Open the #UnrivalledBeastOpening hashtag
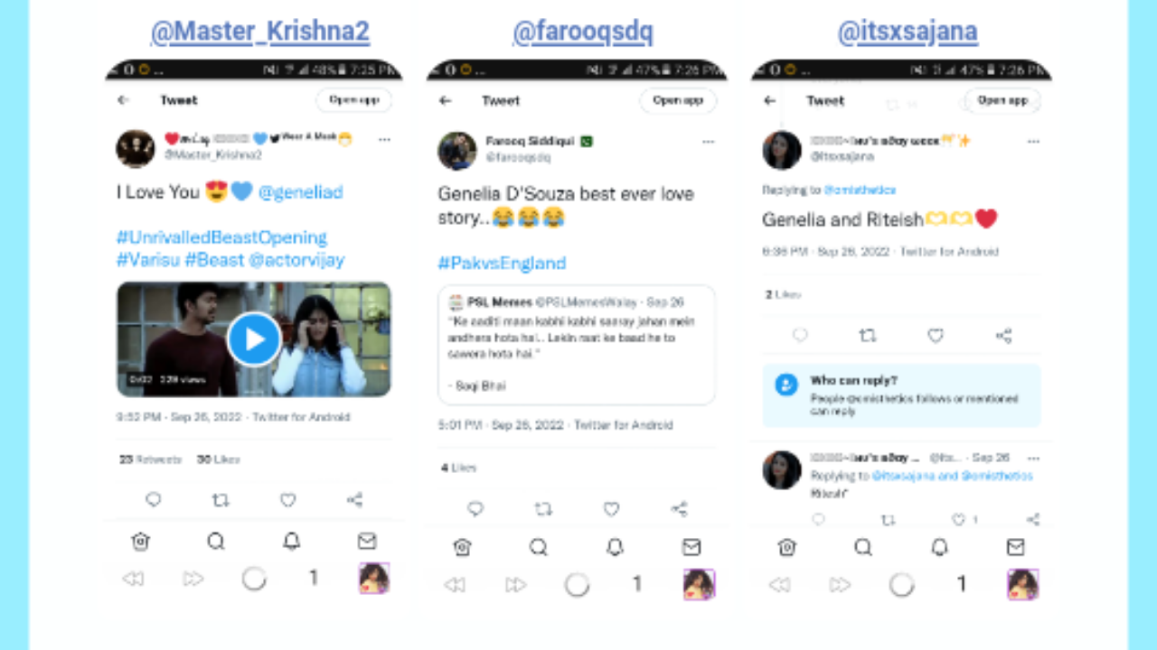Image resolution: width=1157 pixels, height=650 pixels. click(x=221, y=237)
